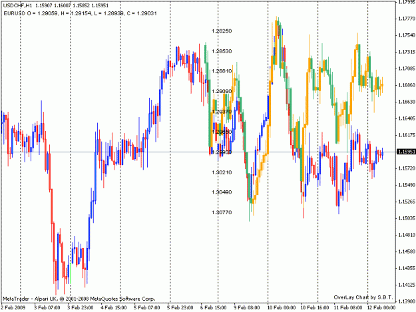Select the 1.15035 price axis value

407,218
